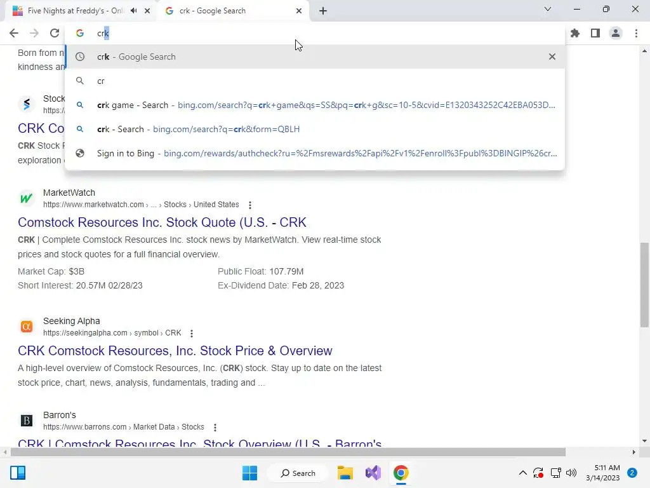This screenshot has height=488, width=650.
Task: Open the Widgets panel icon on taskbar
Action: coord(18,473)
